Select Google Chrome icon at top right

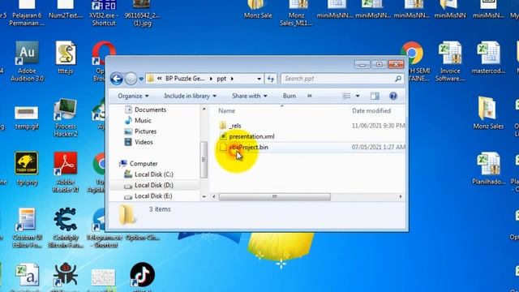click(412, 53)
